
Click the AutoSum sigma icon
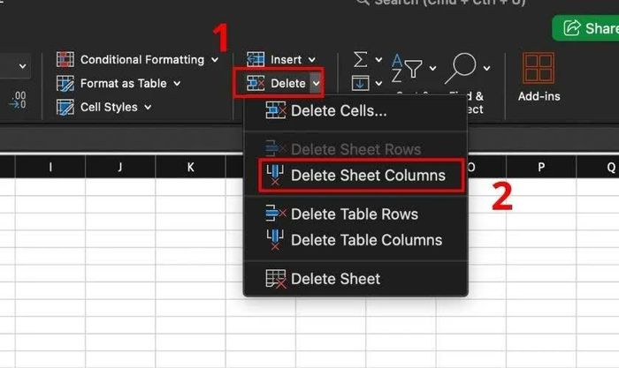tap(360, 59)
